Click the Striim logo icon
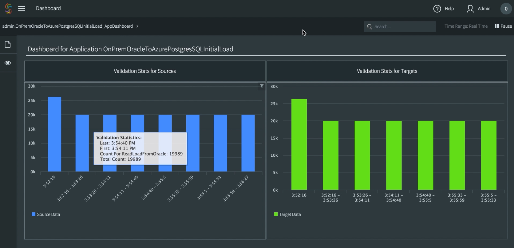This screenshot has width=514, height=248. click(9, 9)
